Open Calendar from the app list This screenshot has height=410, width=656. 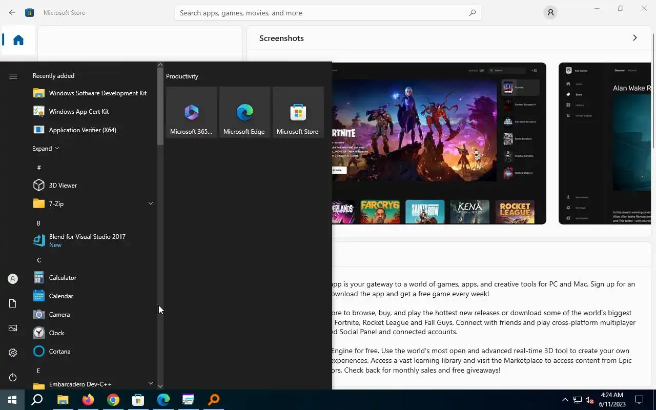coord(93,296)
